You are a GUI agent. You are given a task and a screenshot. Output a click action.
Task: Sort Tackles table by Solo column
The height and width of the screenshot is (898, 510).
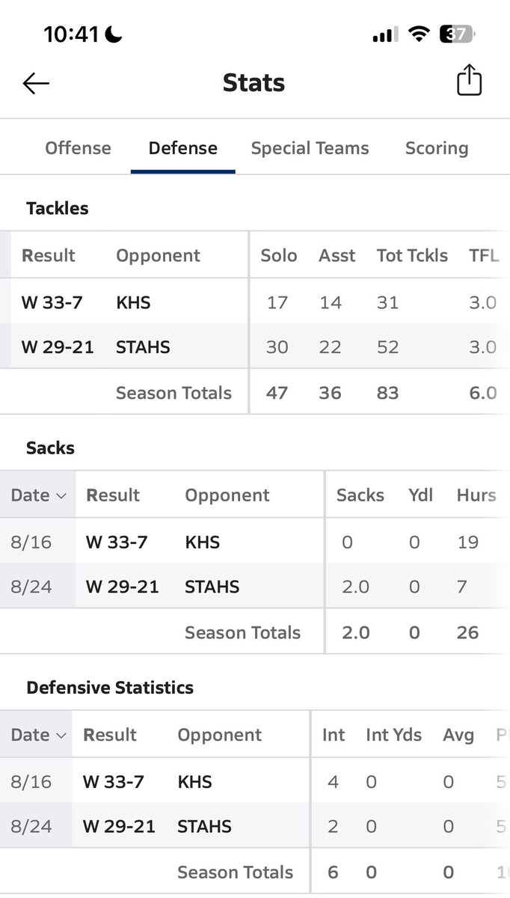click(x=279, y=256)
